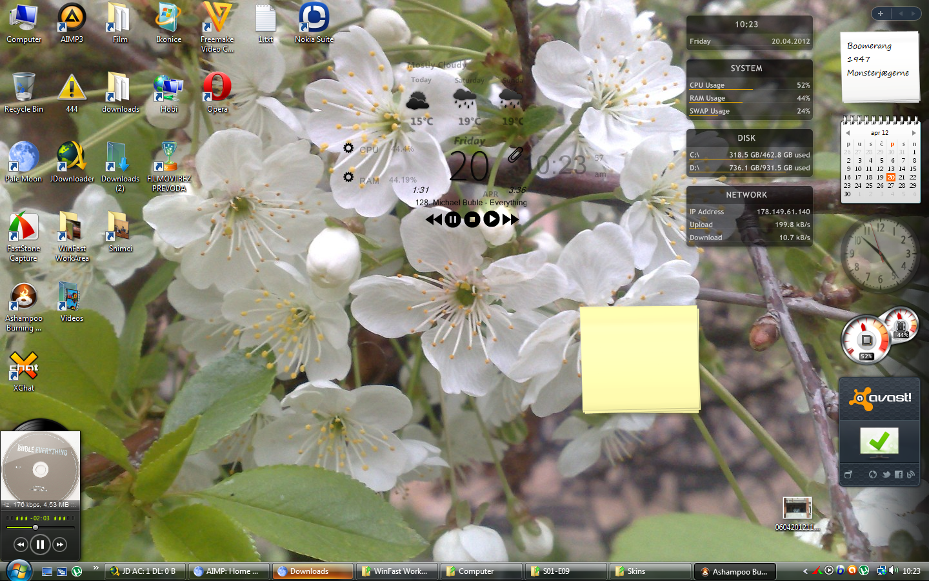Viewport: 929px width, 581px height.
Task: Pause playback in the AIMP mini player
Action: [x=40, y=545]
